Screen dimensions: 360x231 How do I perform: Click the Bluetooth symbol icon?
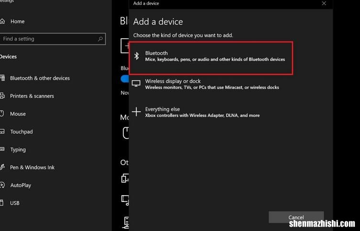pyautogui.click(x=137, y=56)
